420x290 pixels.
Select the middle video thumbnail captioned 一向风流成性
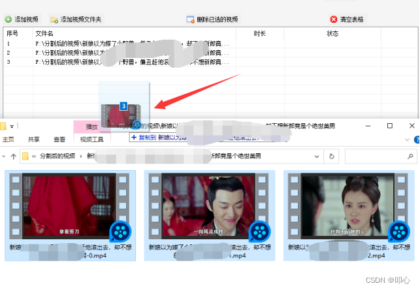coord(209,206)
